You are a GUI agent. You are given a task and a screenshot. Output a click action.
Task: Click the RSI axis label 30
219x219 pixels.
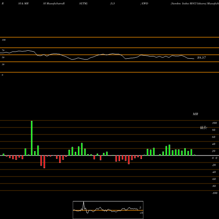(3, 64)
